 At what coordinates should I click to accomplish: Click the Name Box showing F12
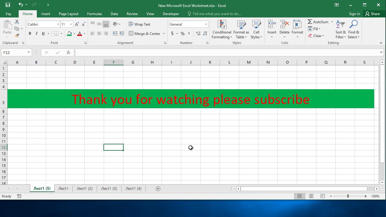click(x=16, y=52)
